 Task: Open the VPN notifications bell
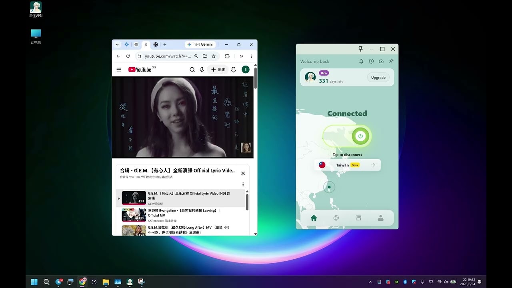pos(361,61)
